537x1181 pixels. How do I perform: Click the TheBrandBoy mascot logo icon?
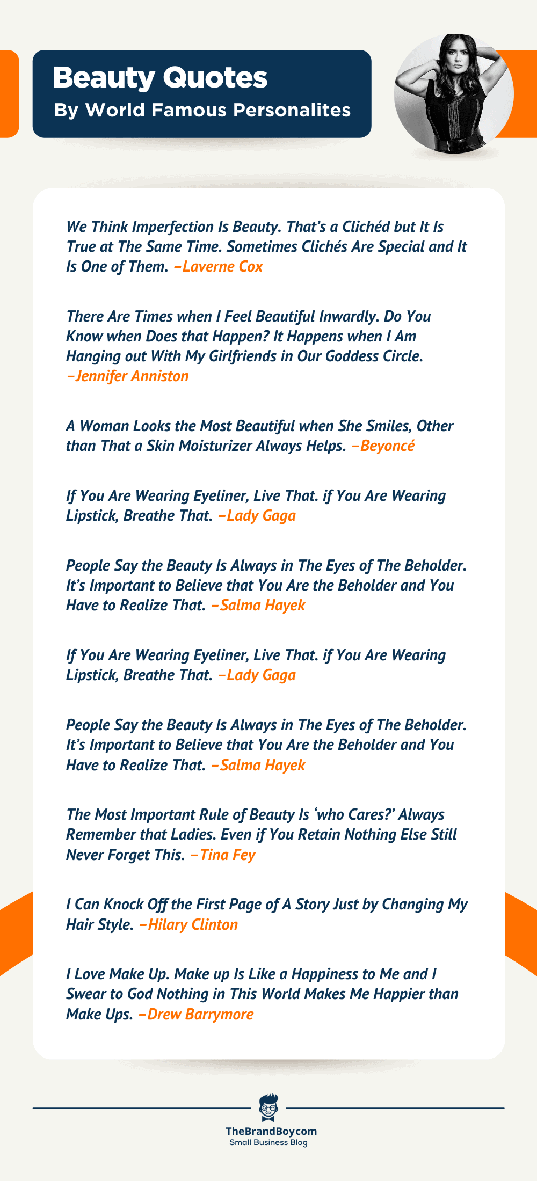coord(268,1107)
